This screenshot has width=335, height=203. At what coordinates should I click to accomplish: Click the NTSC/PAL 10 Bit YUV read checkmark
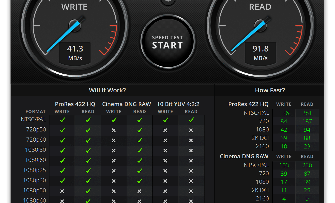(x=191, y=120)
